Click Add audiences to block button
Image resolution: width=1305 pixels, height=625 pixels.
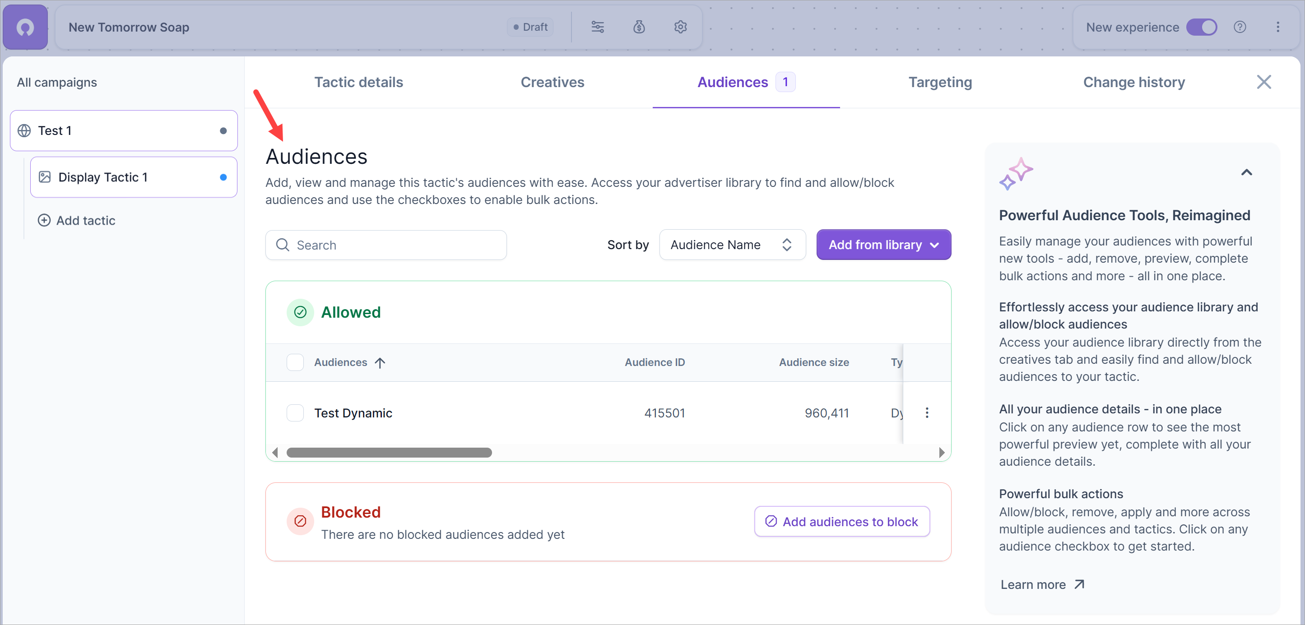[841, 521]
